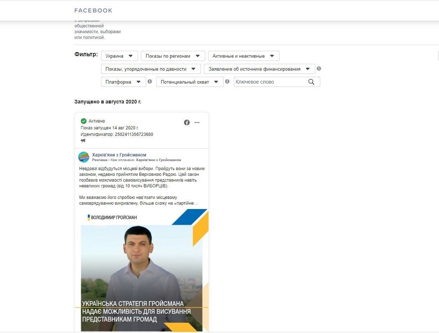The height and width of the screenshot is (333, 439).
Task: Open Активные и неактивные status dropdown
Action: pyautogui.click(x=243, y=56)
